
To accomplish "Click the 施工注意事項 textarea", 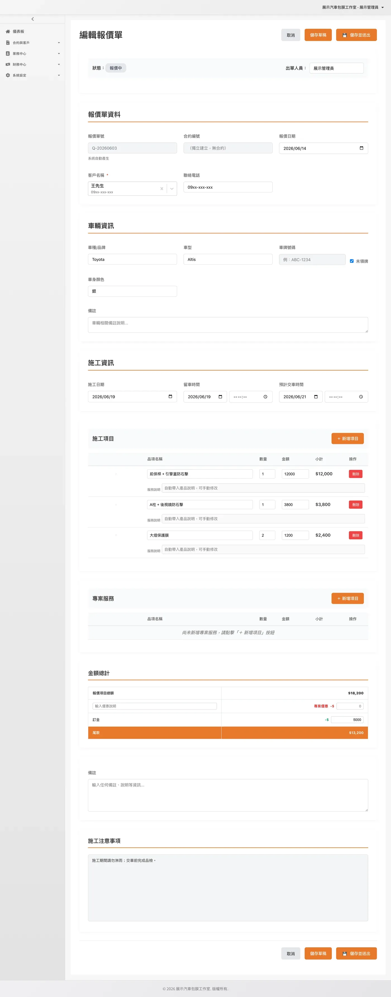I will [x=228, y=888].
